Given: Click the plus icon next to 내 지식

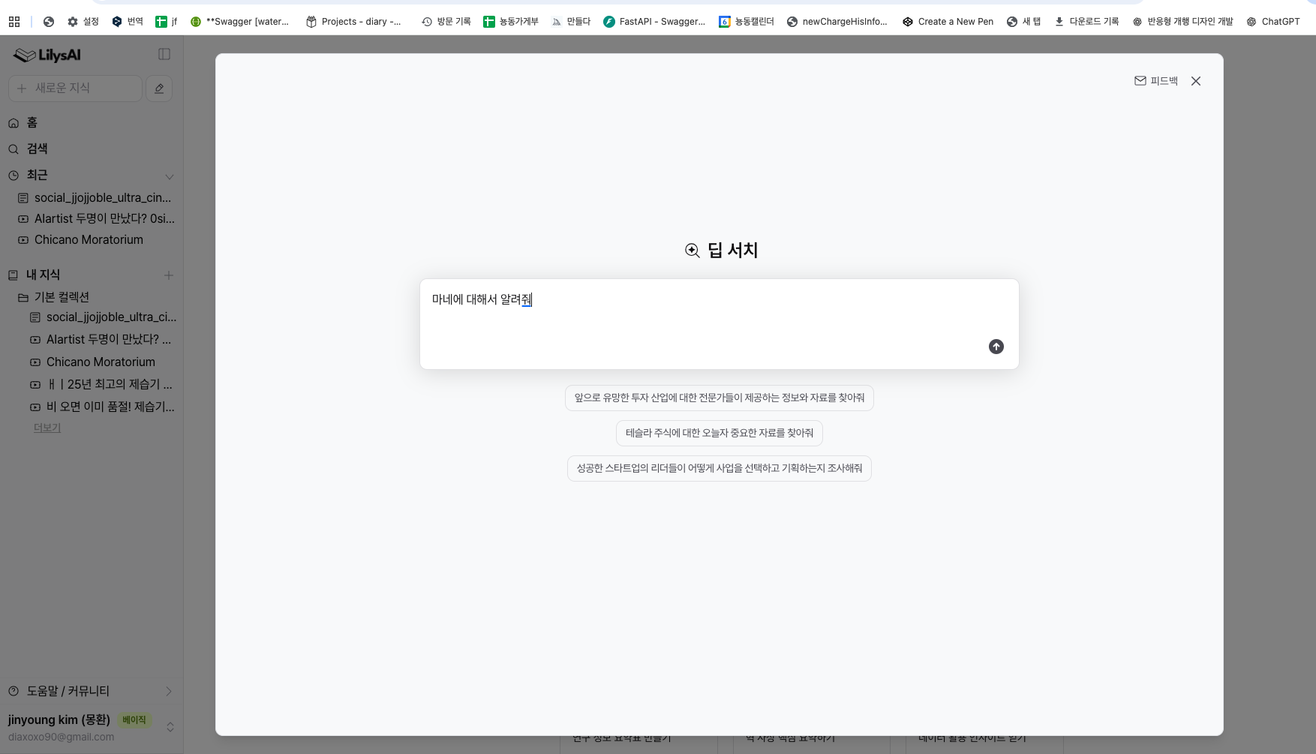Looking at the screenshot, I should click(169, 275).
